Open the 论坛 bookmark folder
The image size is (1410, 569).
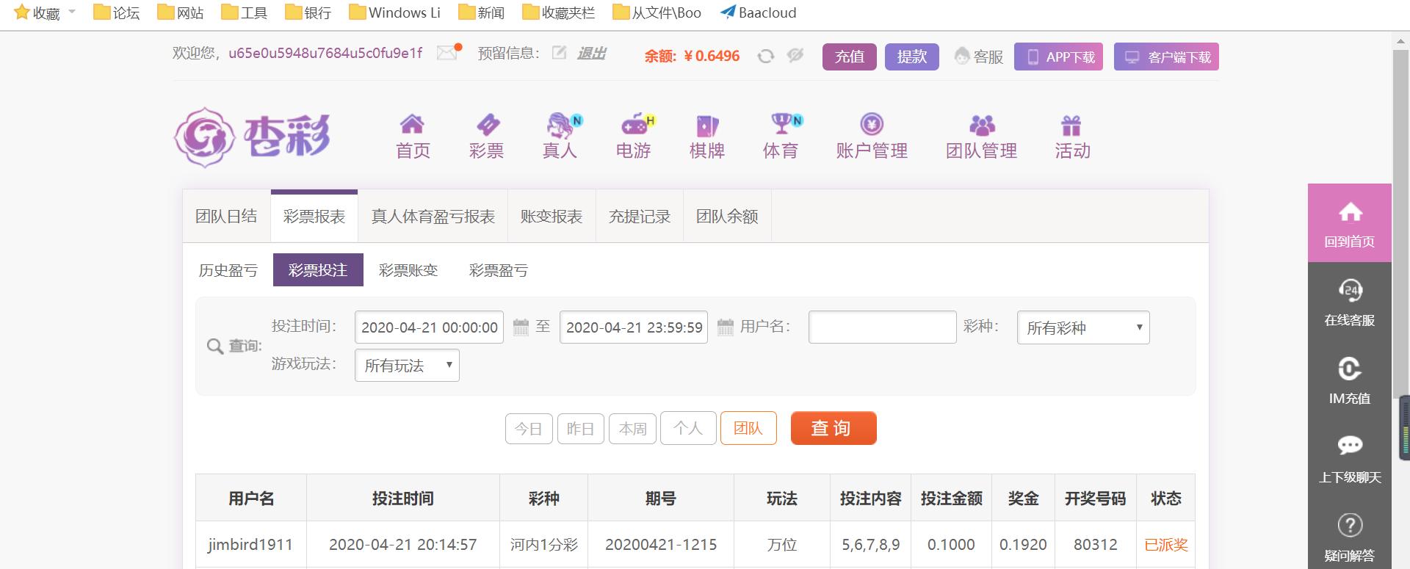coord(117,12)
